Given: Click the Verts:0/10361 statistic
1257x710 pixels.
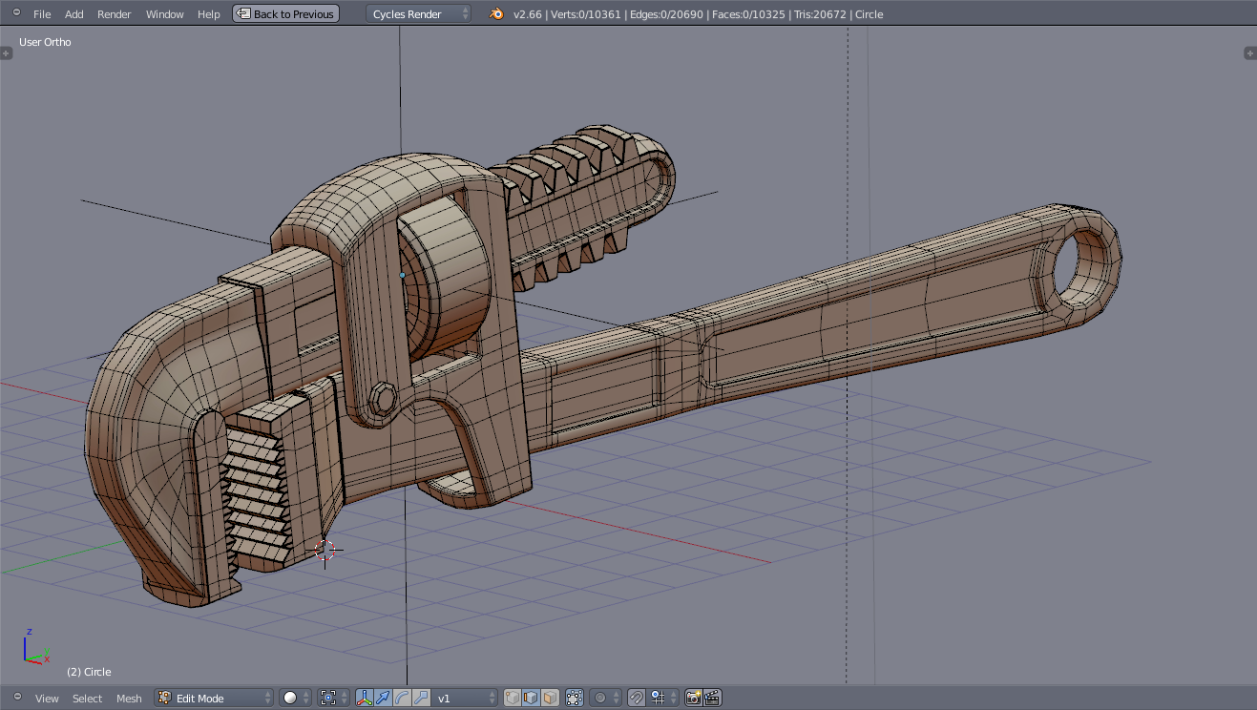Looking at the screenshot, I should click(587, 14).
